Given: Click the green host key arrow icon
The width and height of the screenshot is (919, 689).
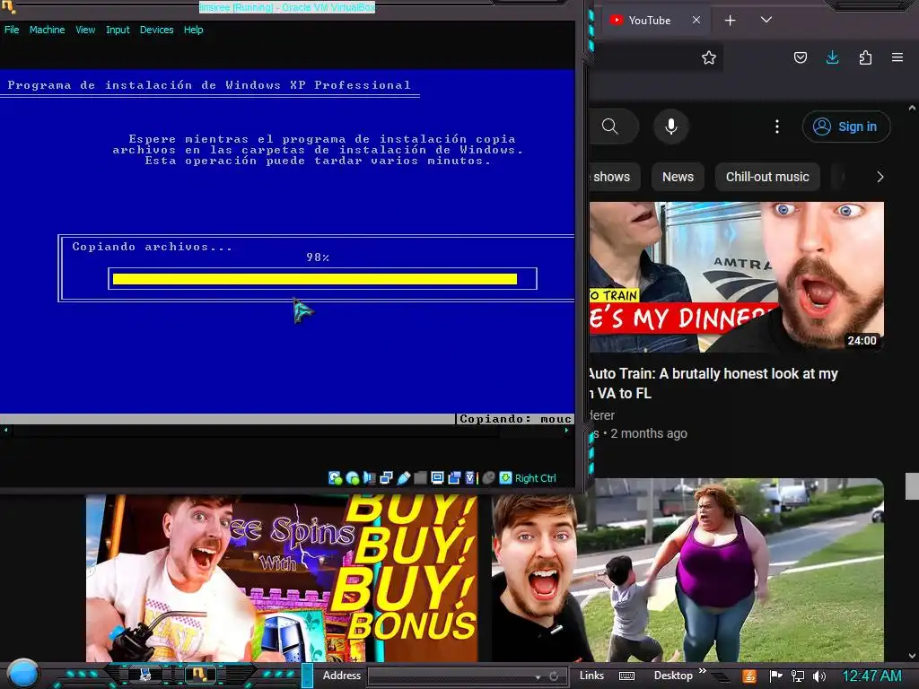Looking at the screenshot, I should tap(505, 478).
